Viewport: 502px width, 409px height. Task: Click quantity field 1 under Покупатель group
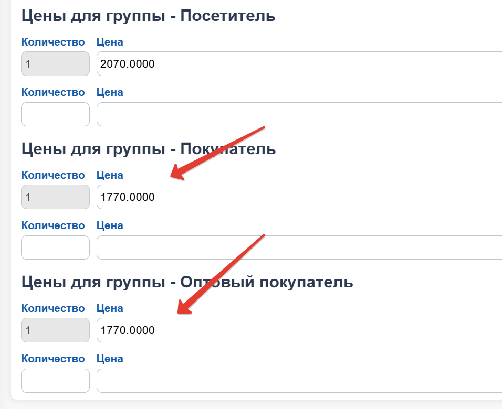click(x=55, y=197)
